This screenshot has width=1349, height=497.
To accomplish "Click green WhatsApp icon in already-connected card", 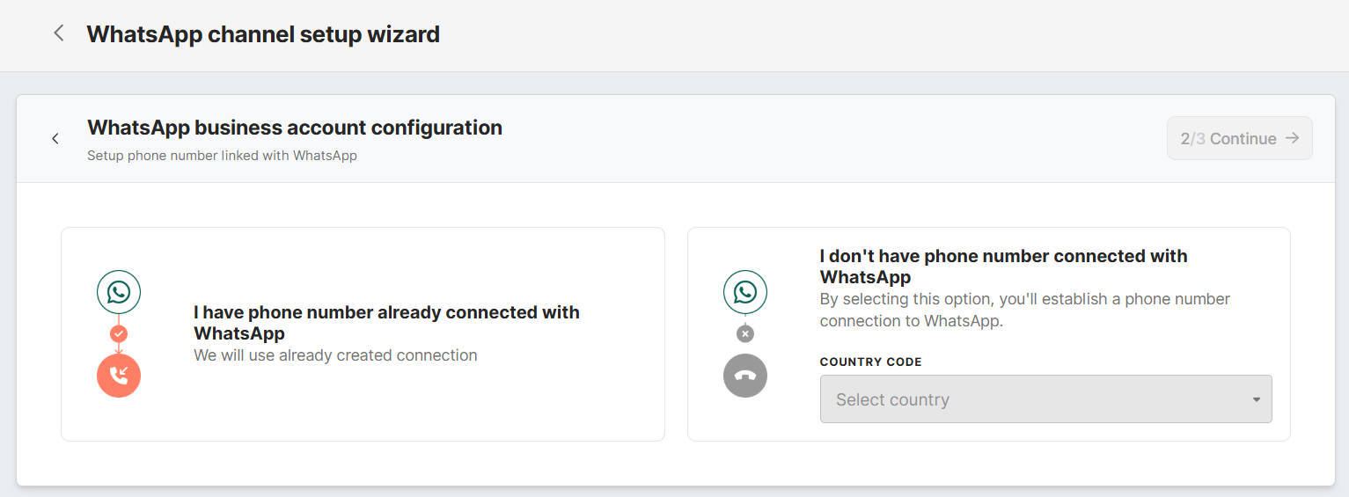I will click(x=119, y=292).
